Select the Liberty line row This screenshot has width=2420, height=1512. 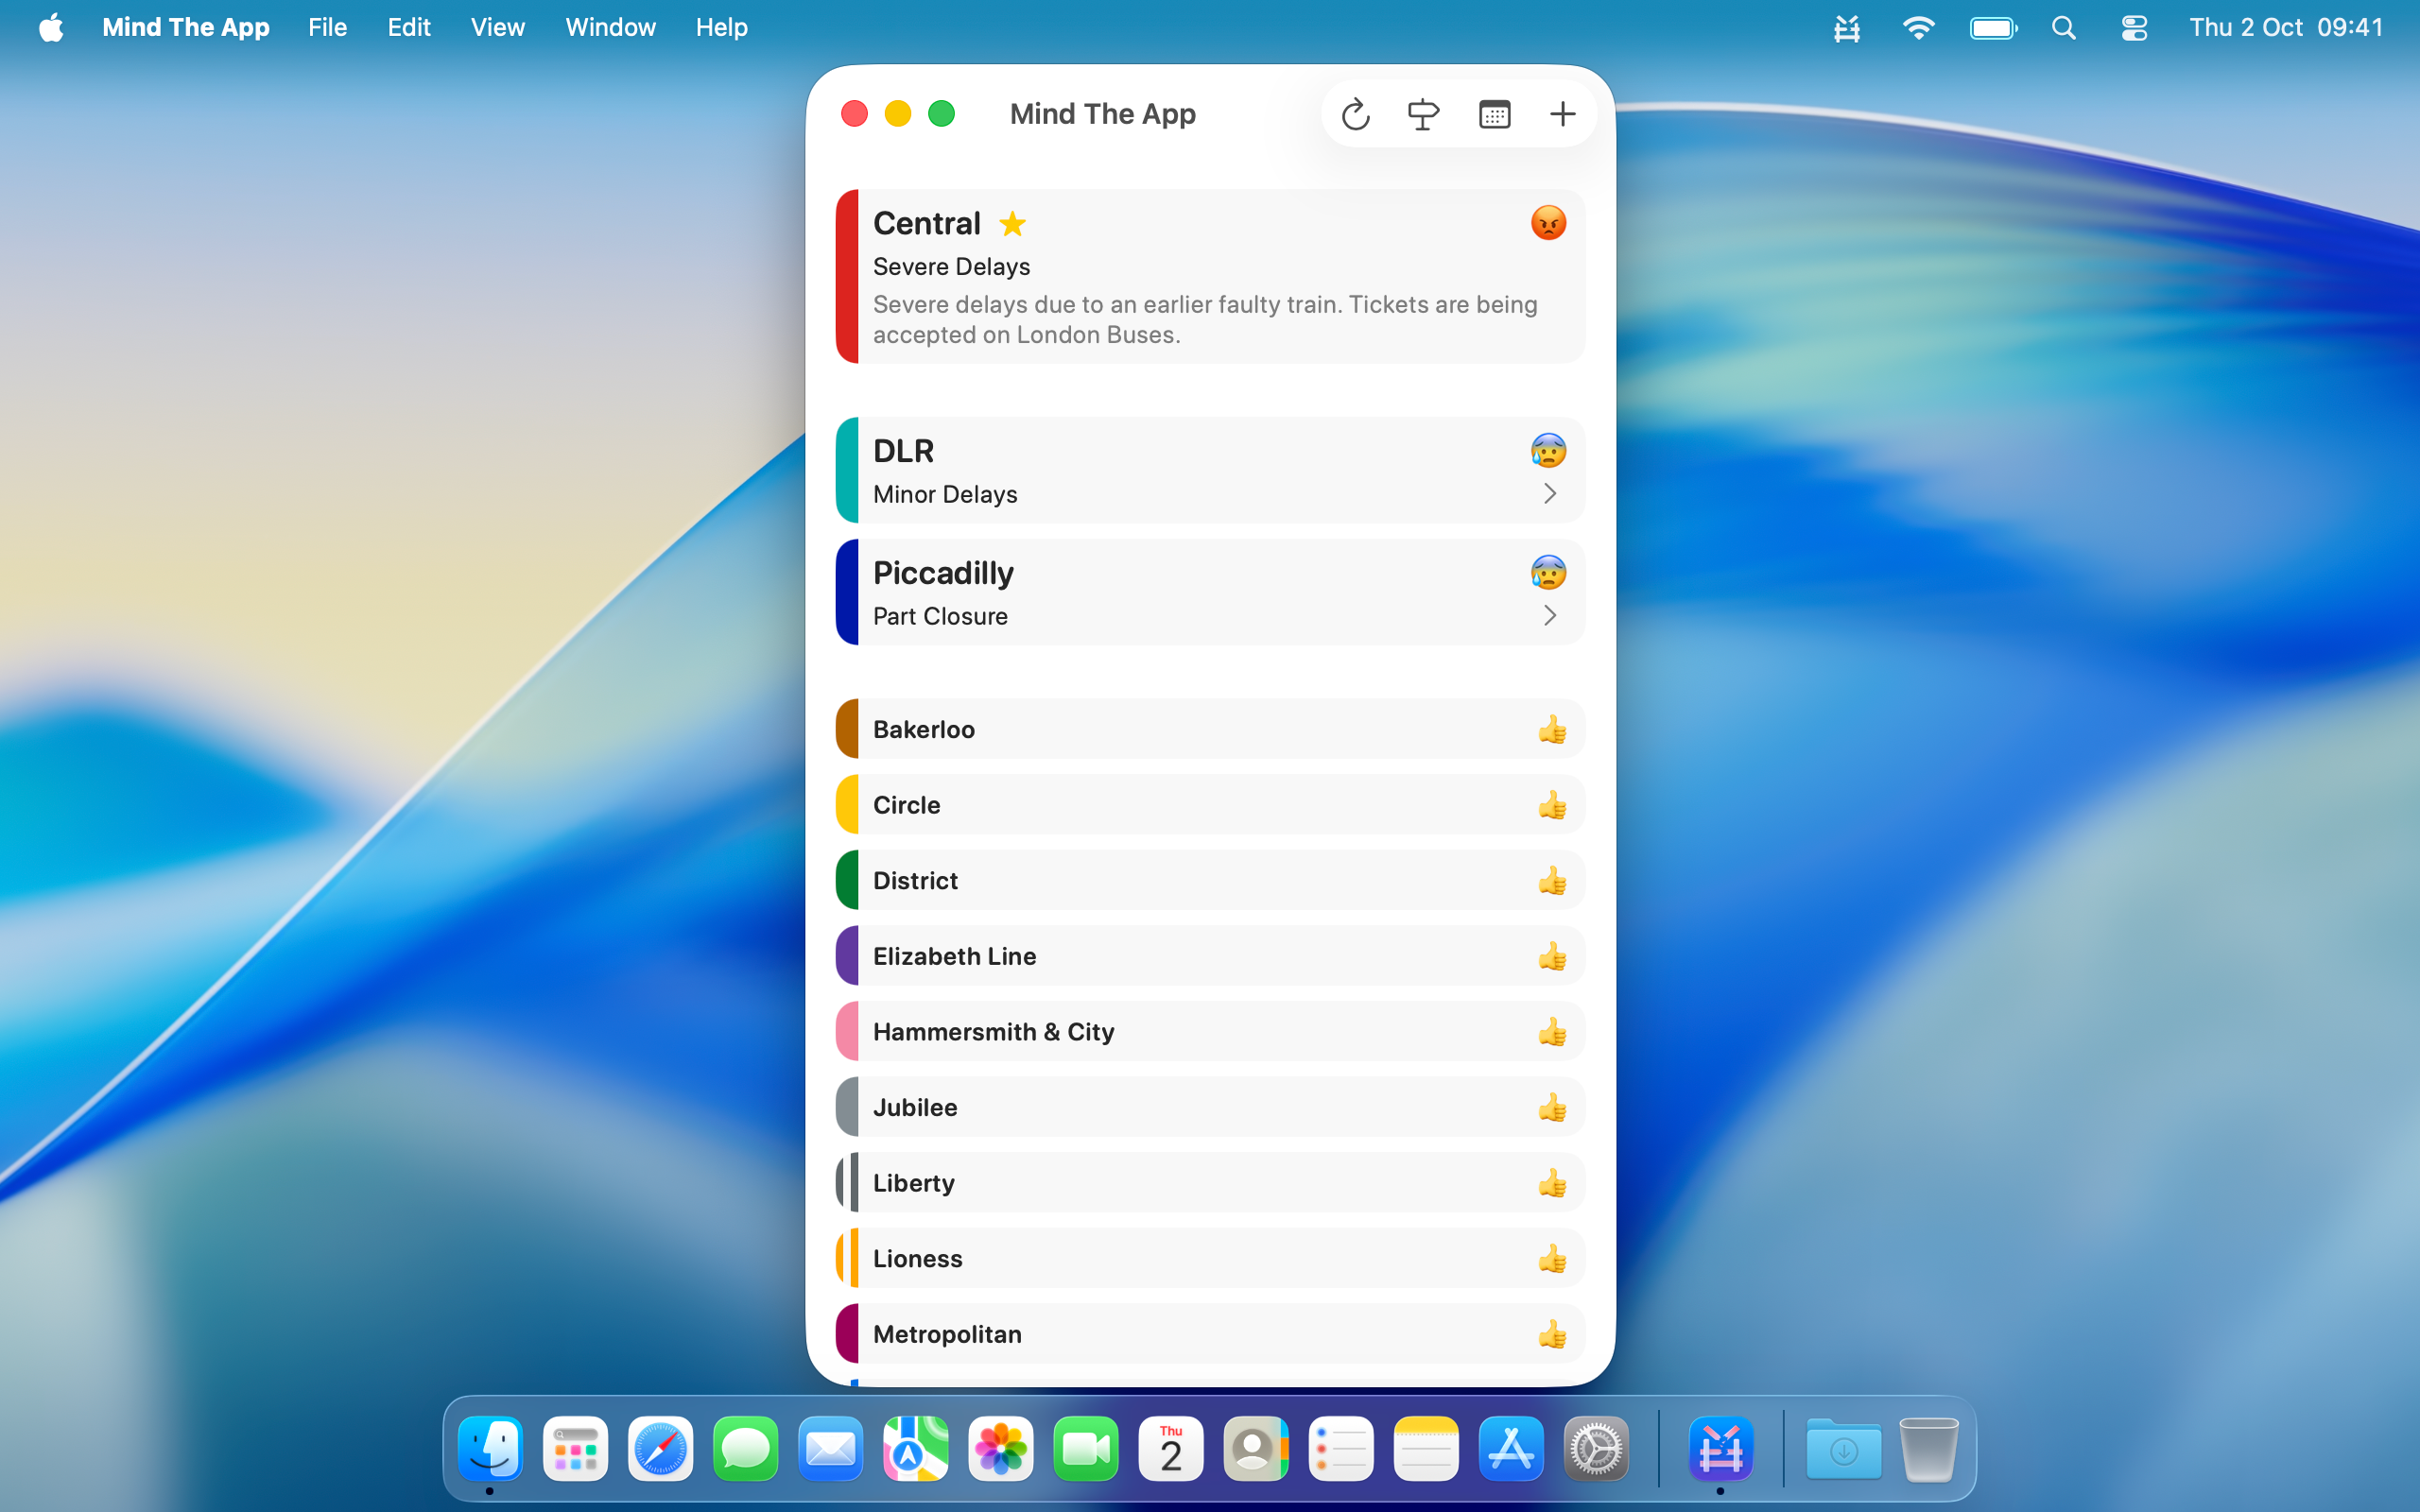pos(1210,1183)
